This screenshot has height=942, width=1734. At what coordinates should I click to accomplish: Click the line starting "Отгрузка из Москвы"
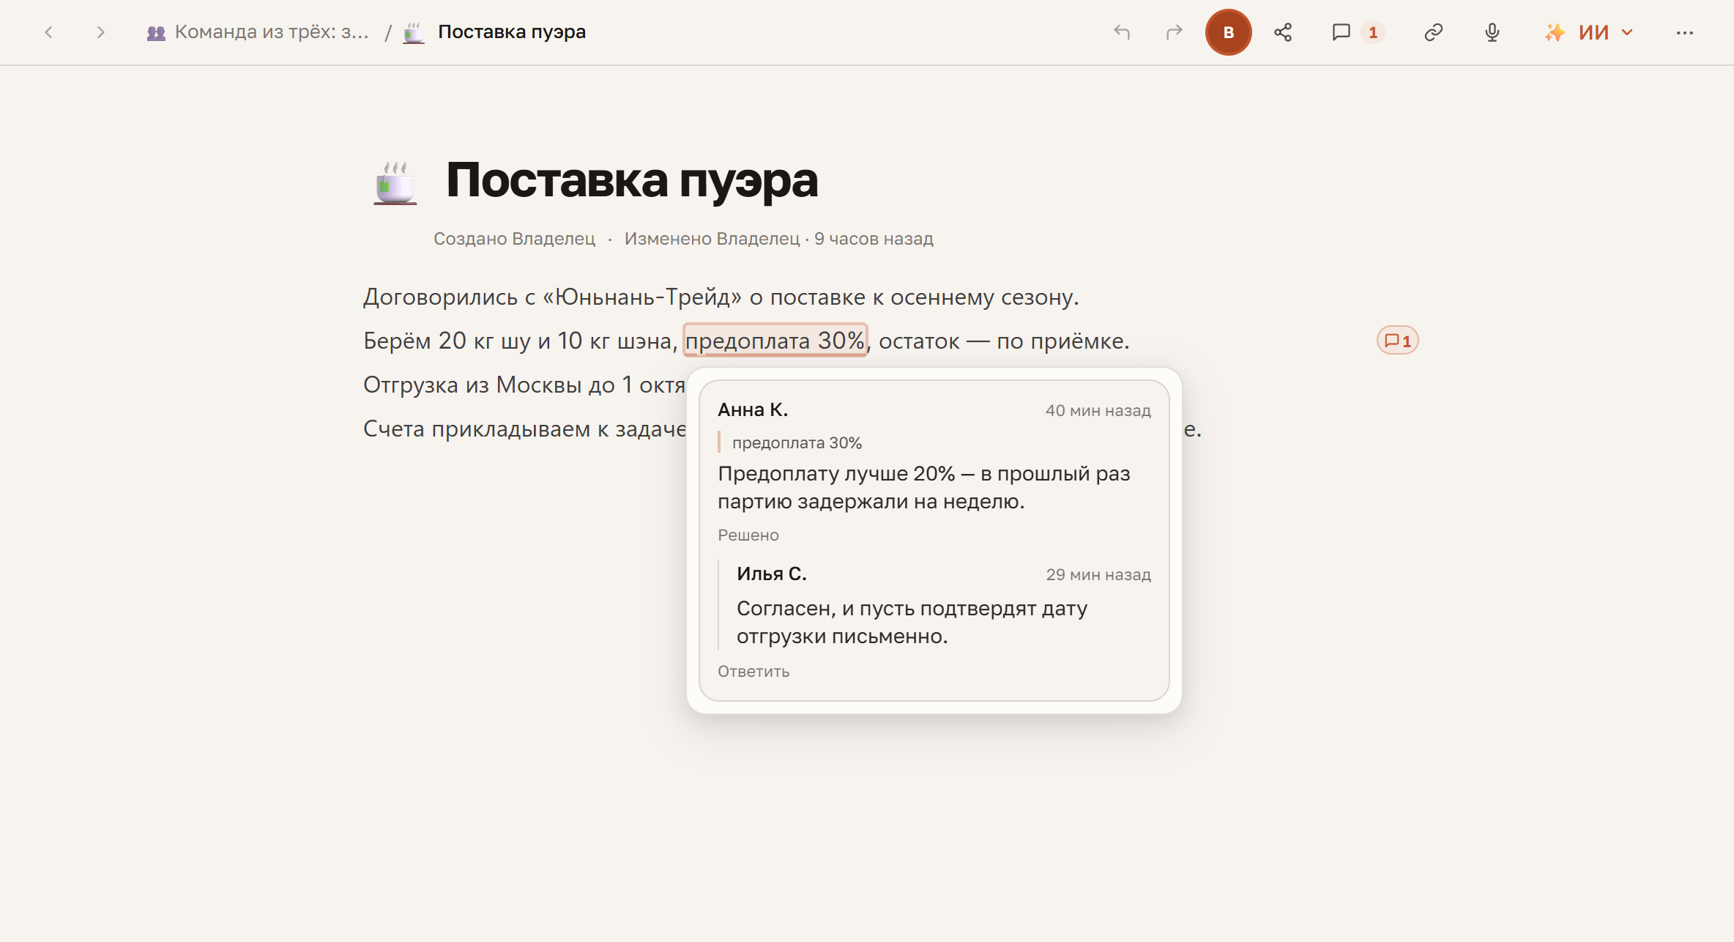(524, 385)
